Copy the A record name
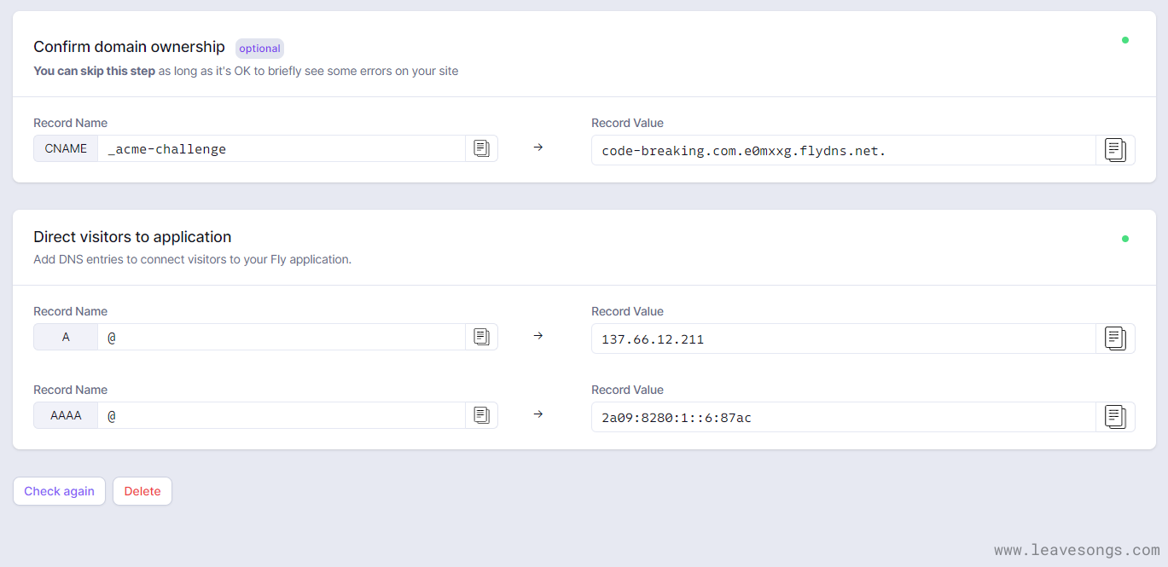Viewport: 1168px width, 567px height. point(481,337)
